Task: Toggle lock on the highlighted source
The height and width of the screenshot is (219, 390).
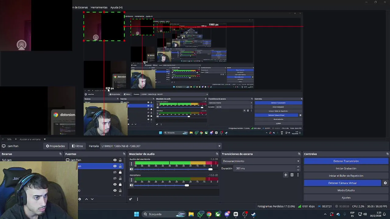Action: (x=120, y=166)
